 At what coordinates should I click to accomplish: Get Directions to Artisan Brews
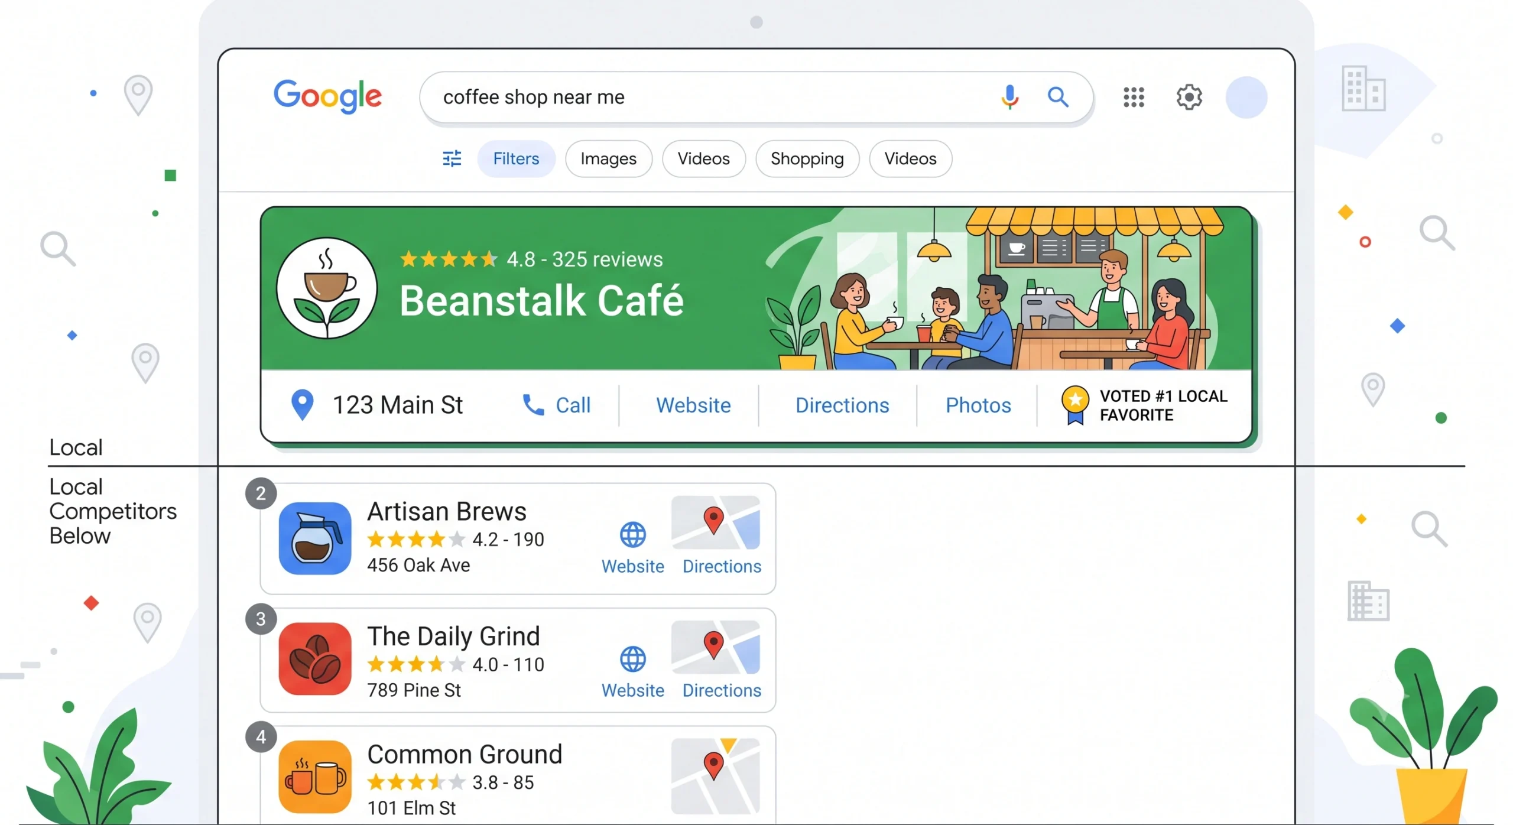click(722, 566)
